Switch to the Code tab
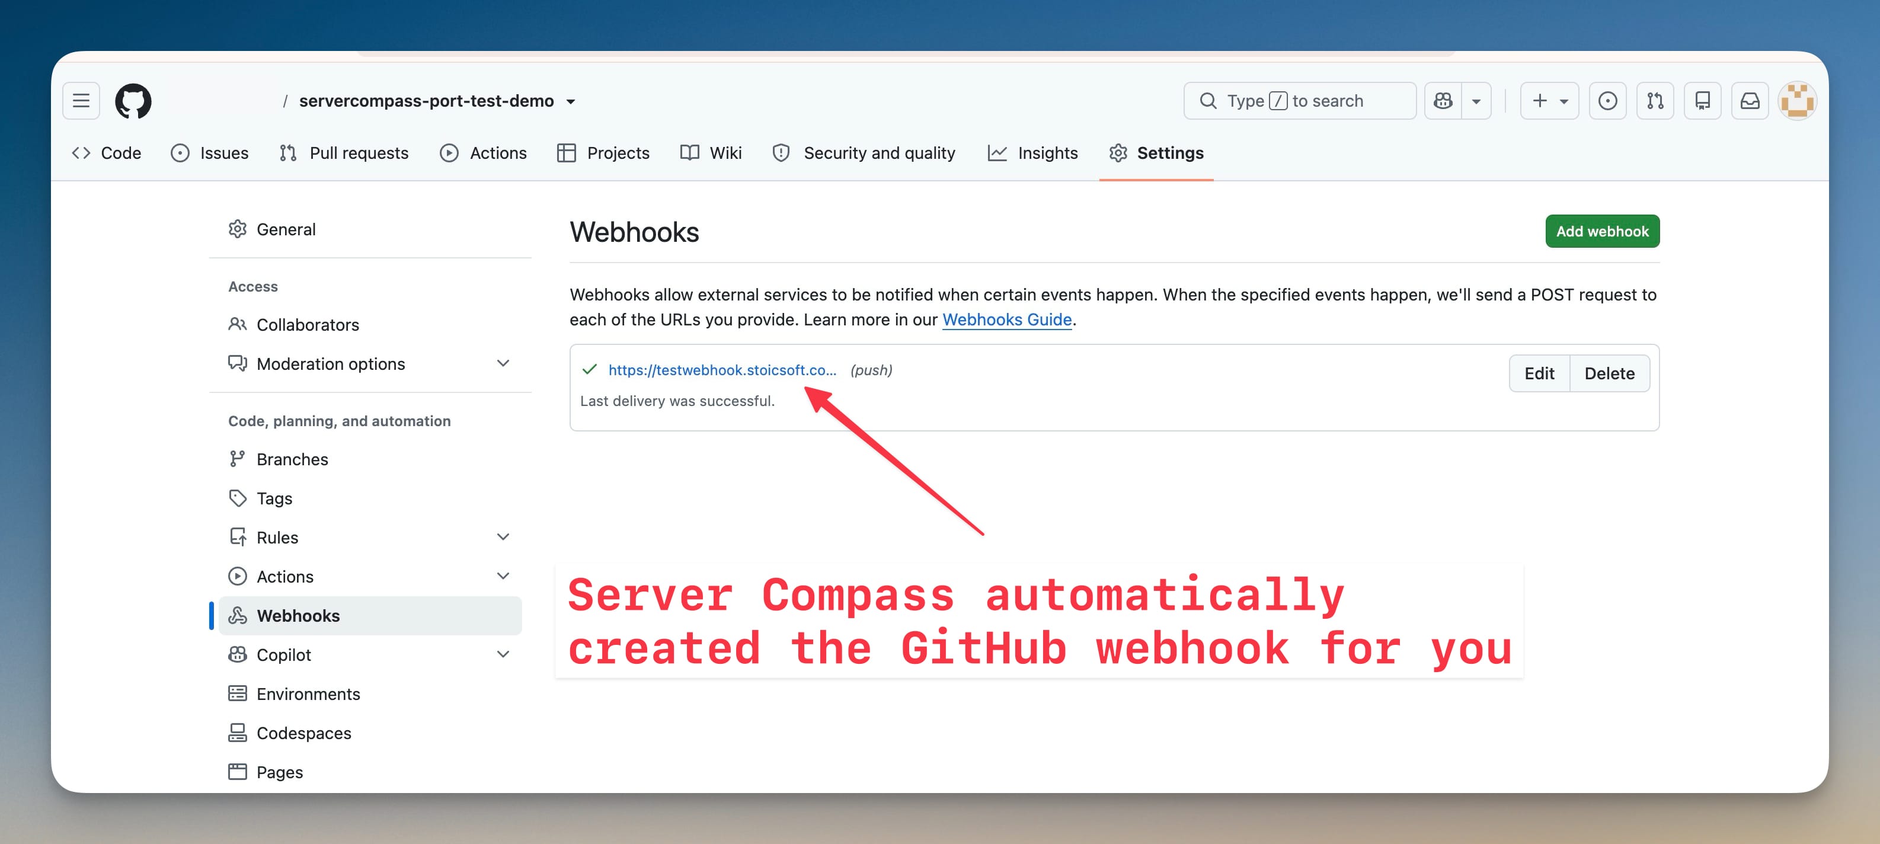Screen dimensions: 1880x844 tap(107, 152)
